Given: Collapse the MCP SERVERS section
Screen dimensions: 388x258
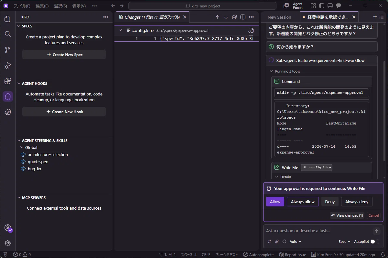Looking at the screenshot, I should [64, 198].
